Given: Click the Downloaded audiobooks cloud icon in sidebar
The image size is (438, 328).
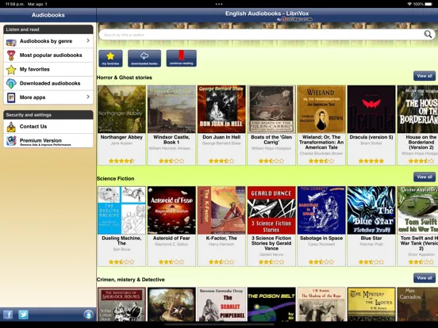Looking at the screenshot, I should point(11,83).
